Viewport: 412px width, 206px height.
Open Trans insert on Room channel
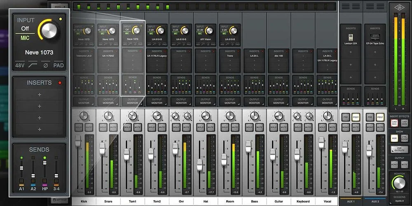coord(230,56)
